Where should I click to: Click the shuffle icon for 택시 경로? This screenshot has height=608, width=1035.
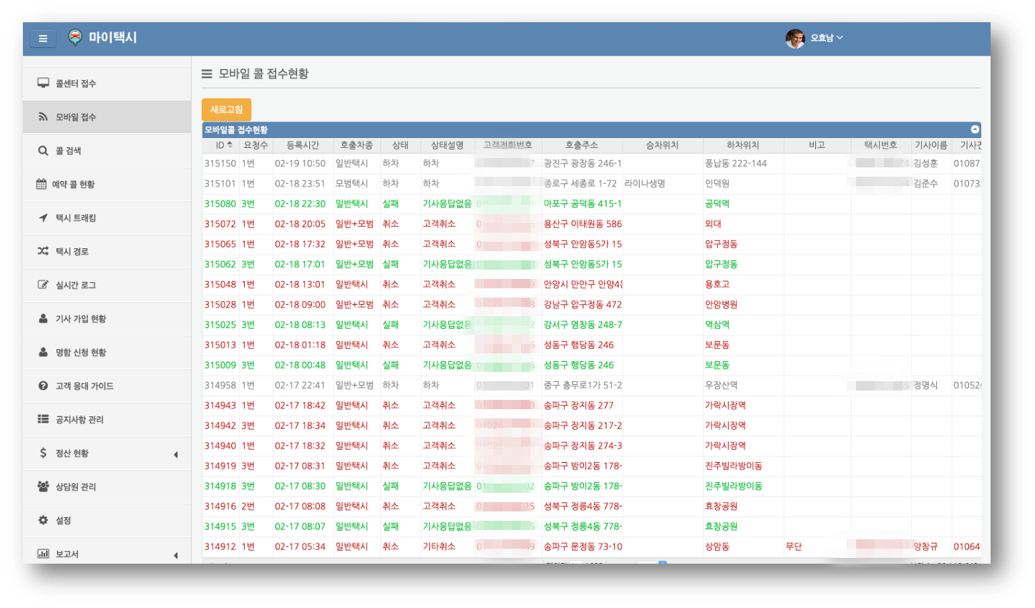tap(43, 251)
